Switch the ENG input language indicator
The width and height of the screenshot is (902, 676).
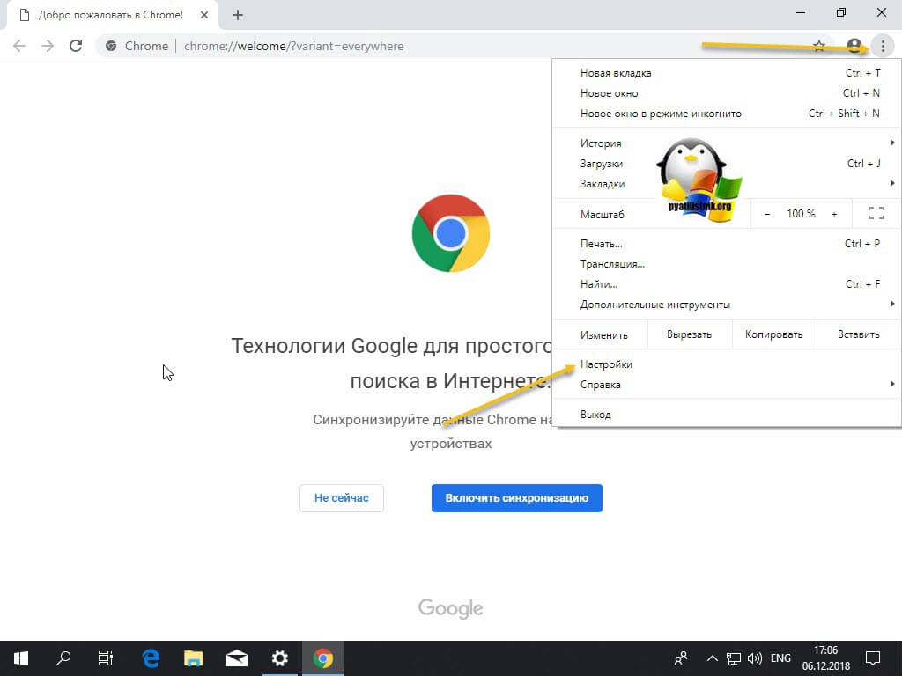pos(780,658)
